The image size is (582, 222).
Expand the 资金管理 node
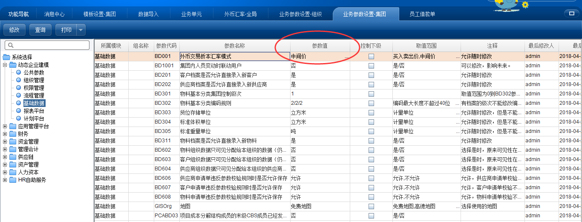click(x=5, y=141)
